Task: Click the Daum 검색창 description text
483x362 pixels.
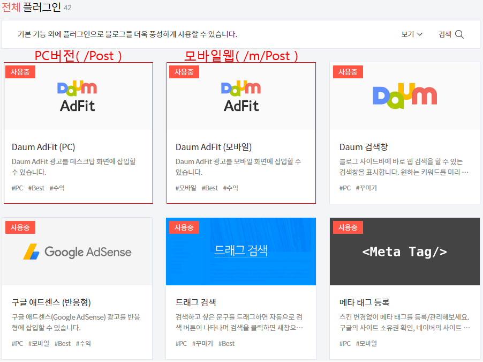Action: (x=404, y=167)
